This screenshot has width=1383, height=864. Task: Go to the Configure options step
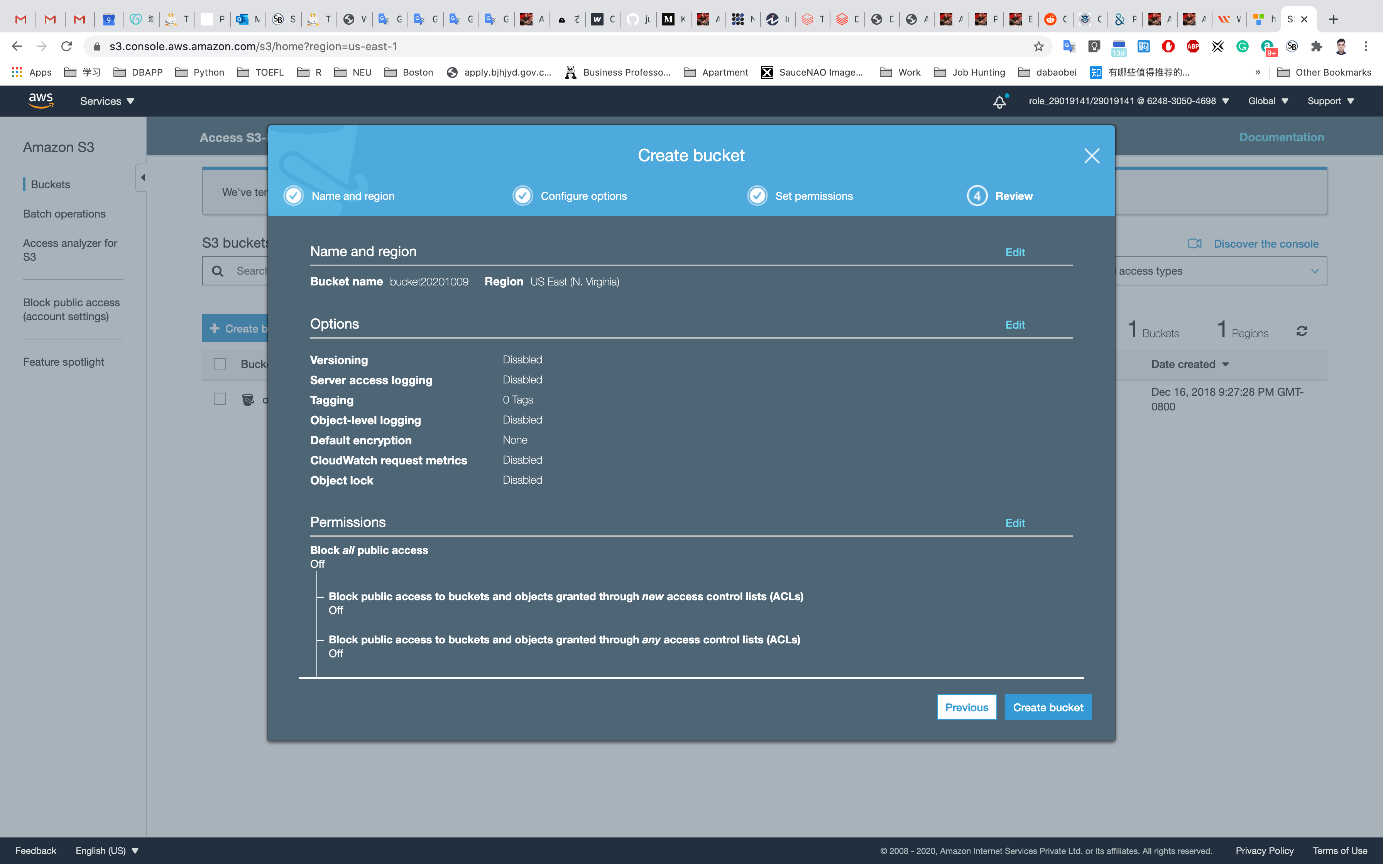pos(583,196)
